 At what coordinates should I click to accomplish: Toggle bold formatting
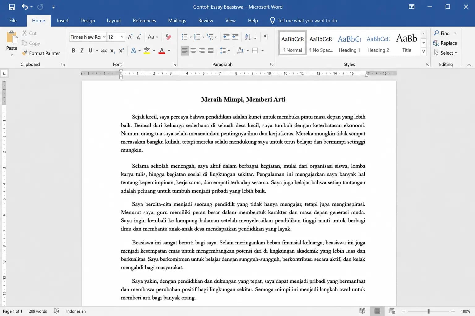coord(73,51)
